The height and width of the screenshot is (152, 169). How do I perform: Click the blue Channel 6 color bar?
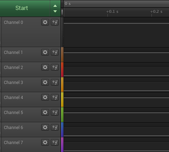point(62,130)
